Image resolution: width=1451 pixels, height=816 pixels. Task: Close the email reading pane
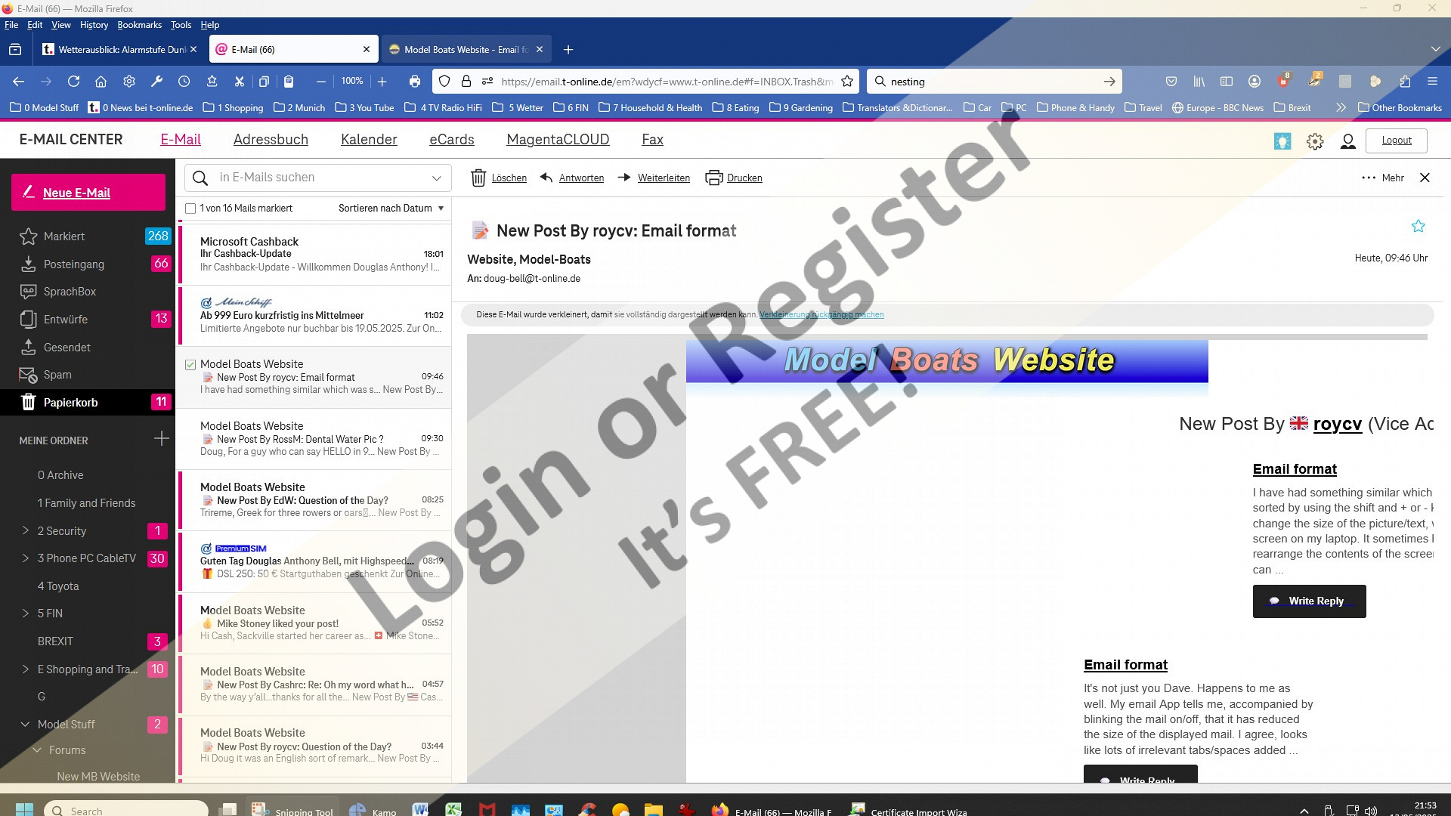pyautogui.click(x=1425, y=178)
